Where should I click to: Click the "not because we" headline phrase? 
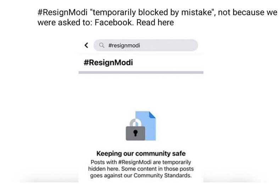(x=248, y=12)
